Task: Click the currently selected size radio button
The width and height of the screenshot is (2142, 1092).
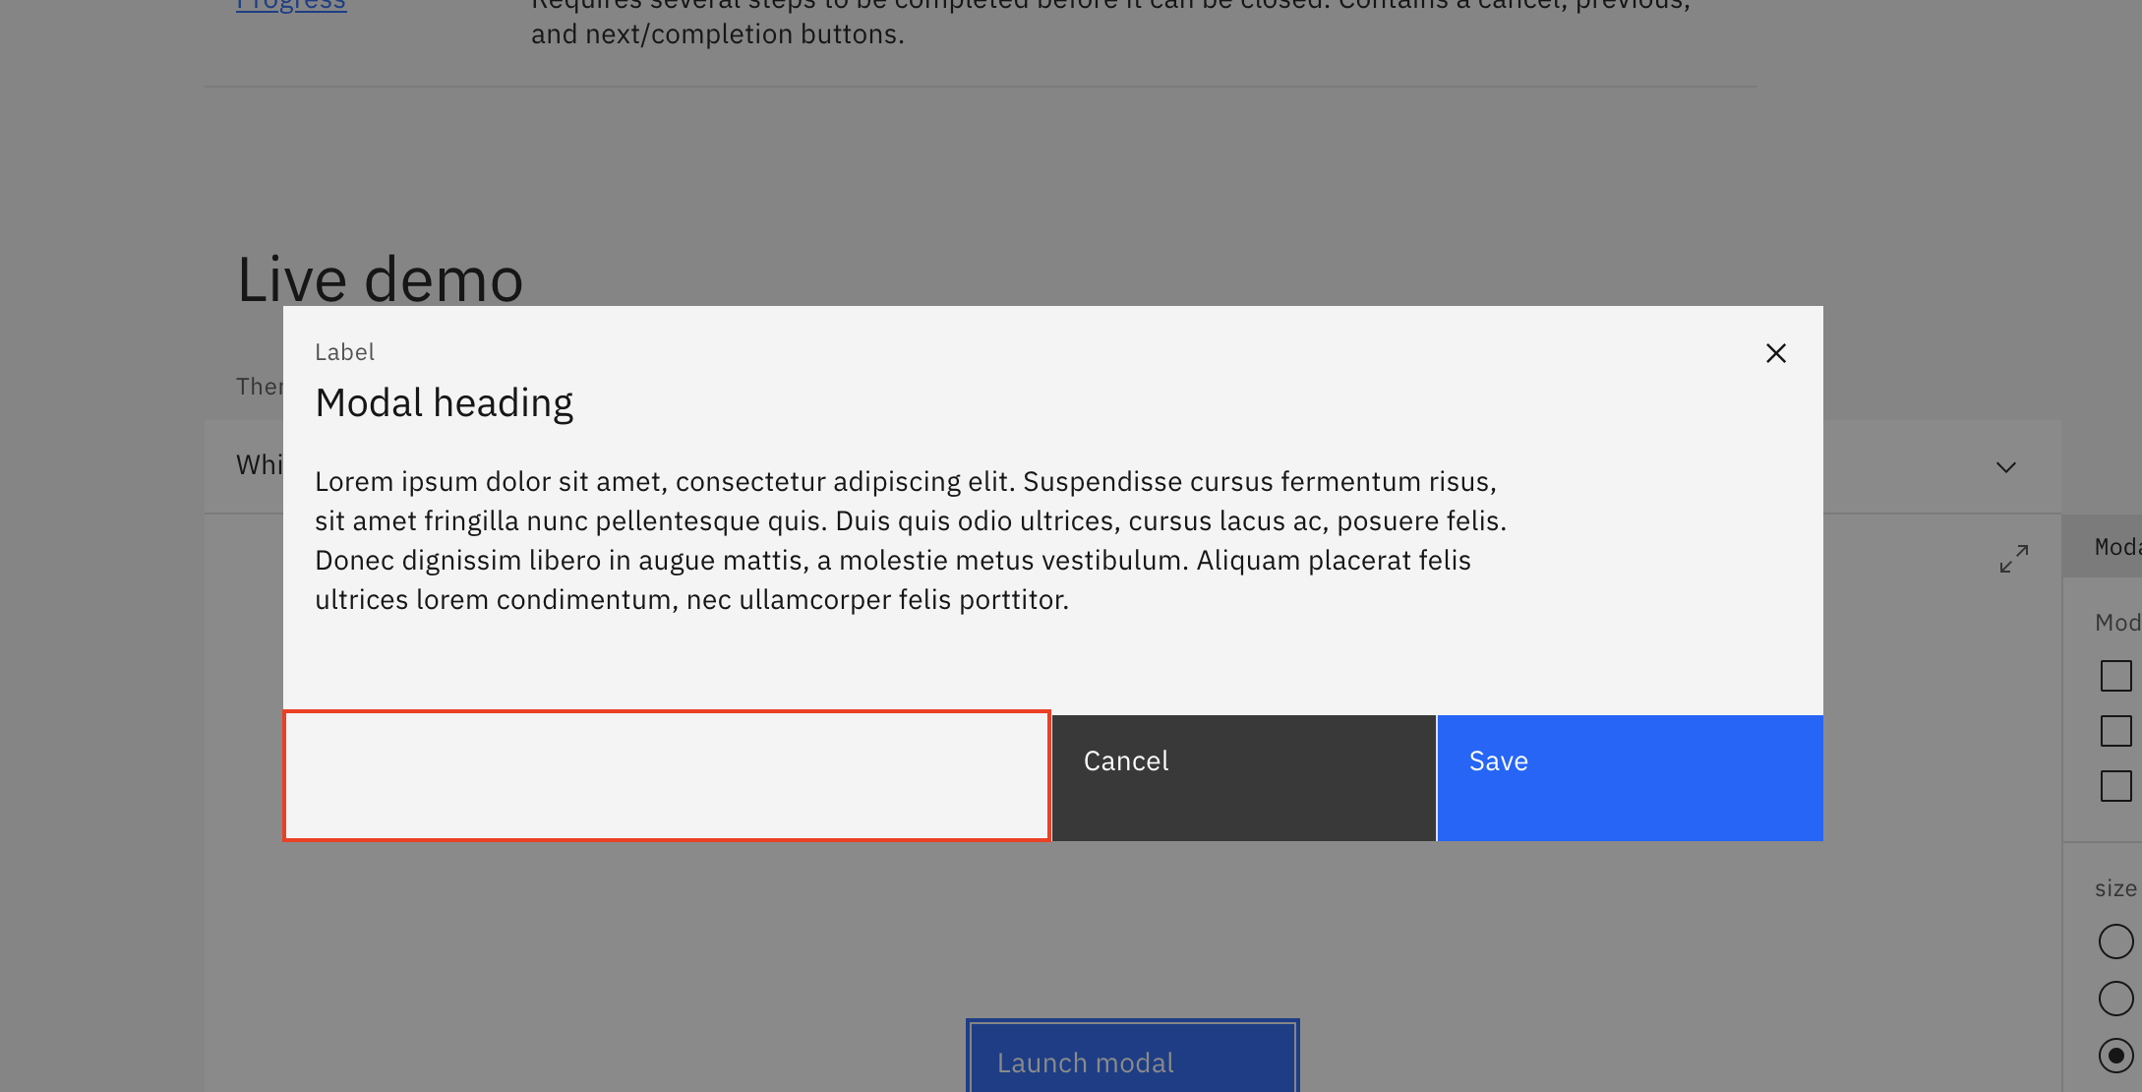Action: coord(2115,1054)
